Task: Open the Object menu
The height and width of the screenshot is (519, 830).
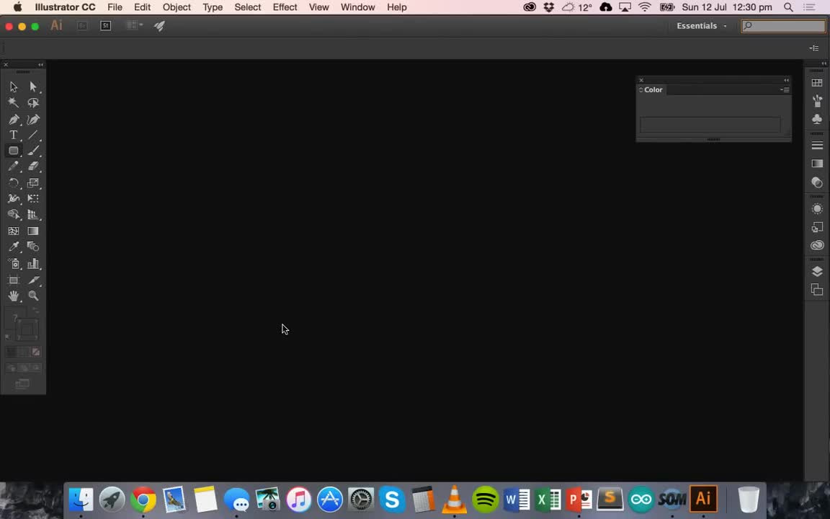Action: point(177,7)
